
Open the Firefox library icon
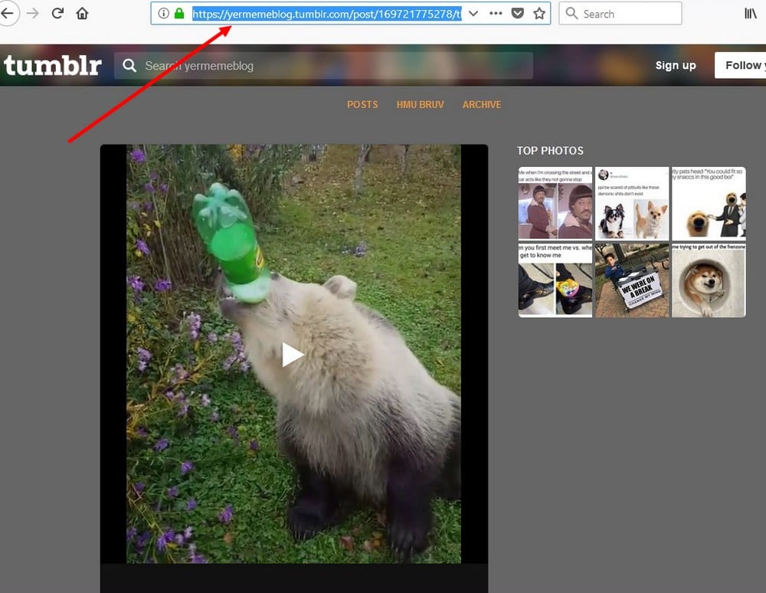tap(751, 13)
